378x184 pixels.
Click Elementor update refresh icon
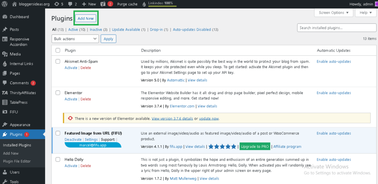pyautogui.click(x=70, y=118)
